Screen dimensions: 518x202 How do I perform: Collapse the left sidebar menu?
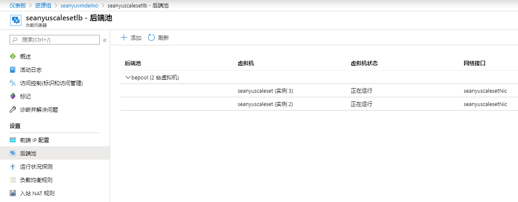[105, 40]
